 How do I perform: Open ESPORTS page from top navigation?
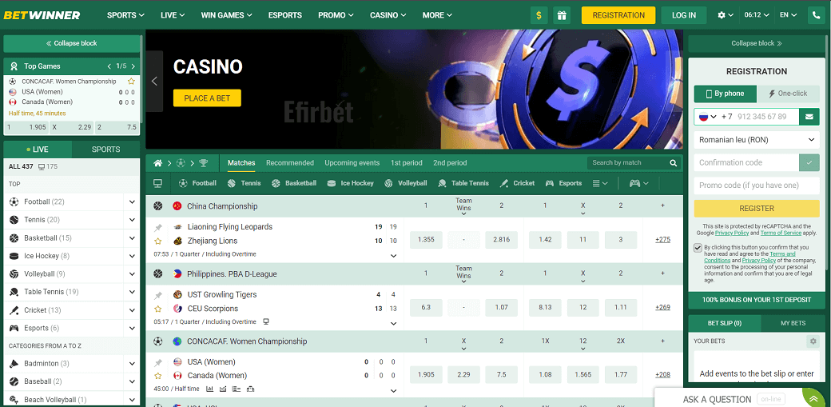285,15
